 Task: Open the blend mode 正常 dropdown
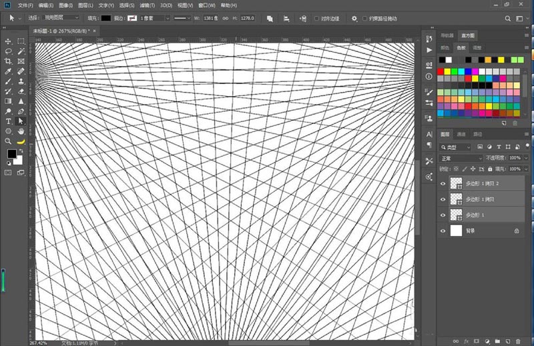pos(461,158)
